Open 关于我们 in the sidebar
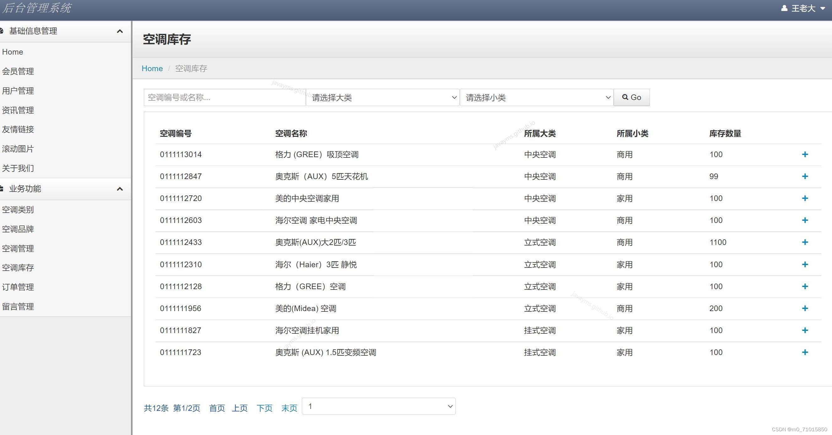Viewport: 832px width, 435px height. (x=18, y=168)
